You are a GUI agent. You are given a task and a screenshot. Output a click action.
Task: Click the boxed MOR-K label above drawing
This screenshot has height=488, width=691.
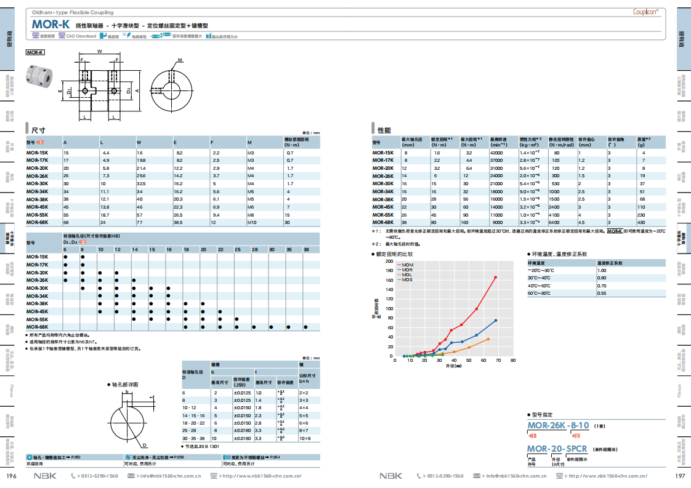pyautogui.click(x=35, y=52)
